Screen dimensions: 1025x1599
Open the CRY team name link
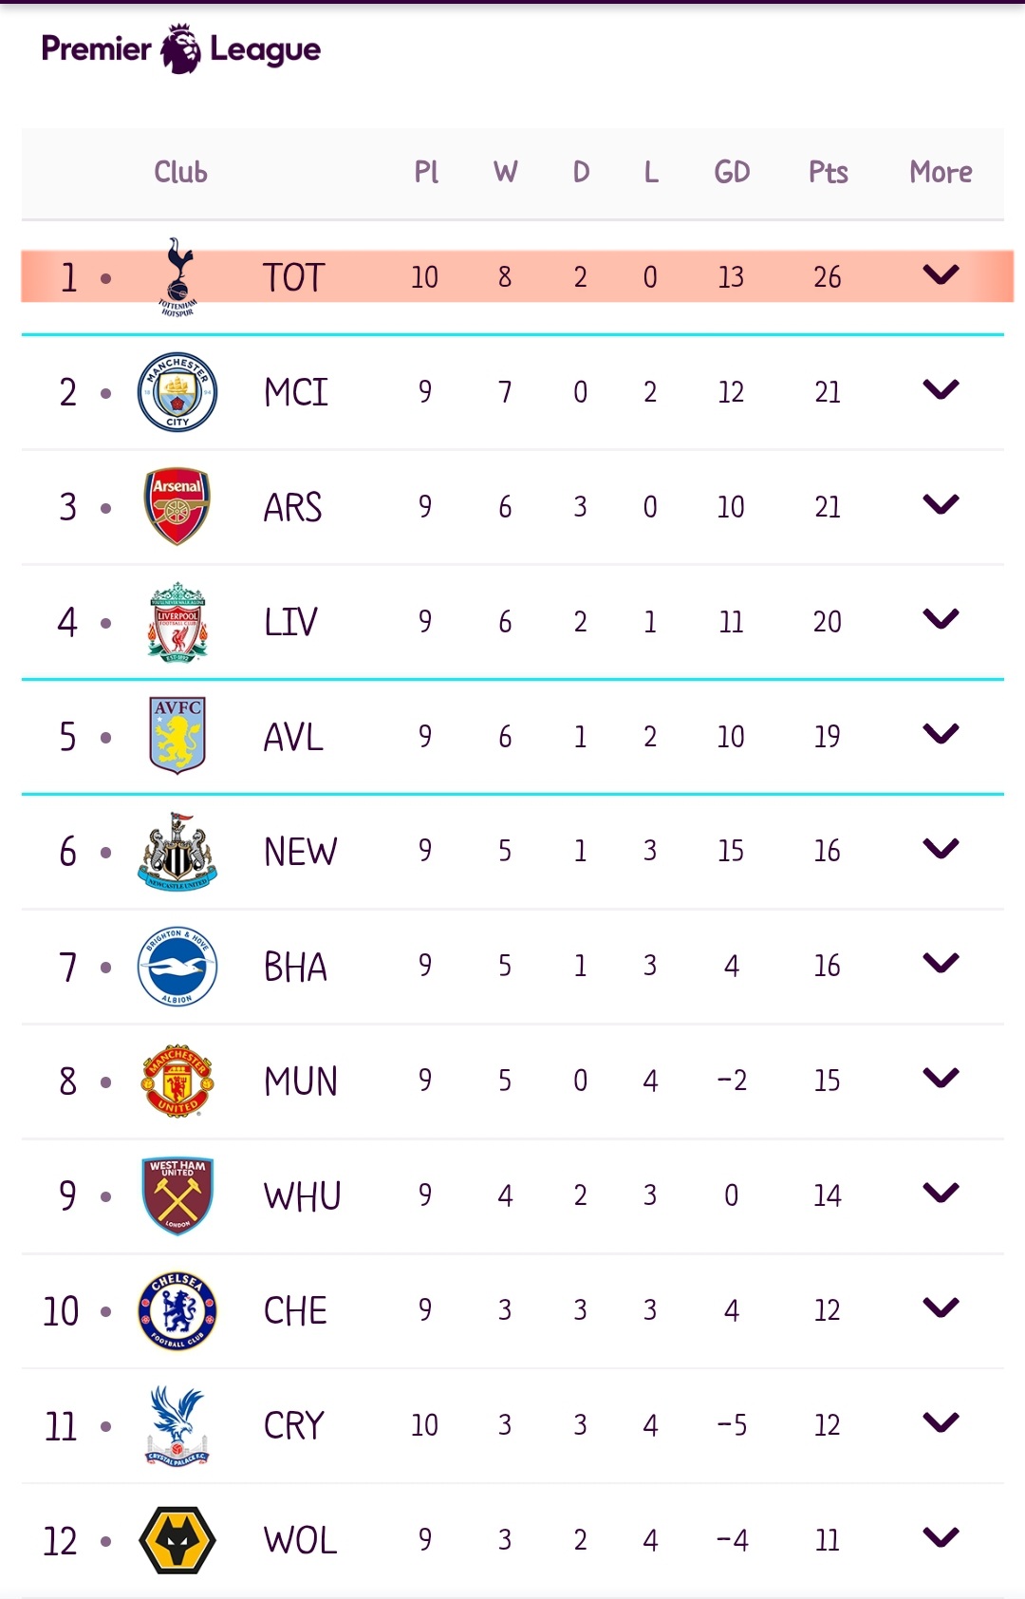tap(294, 1425)
